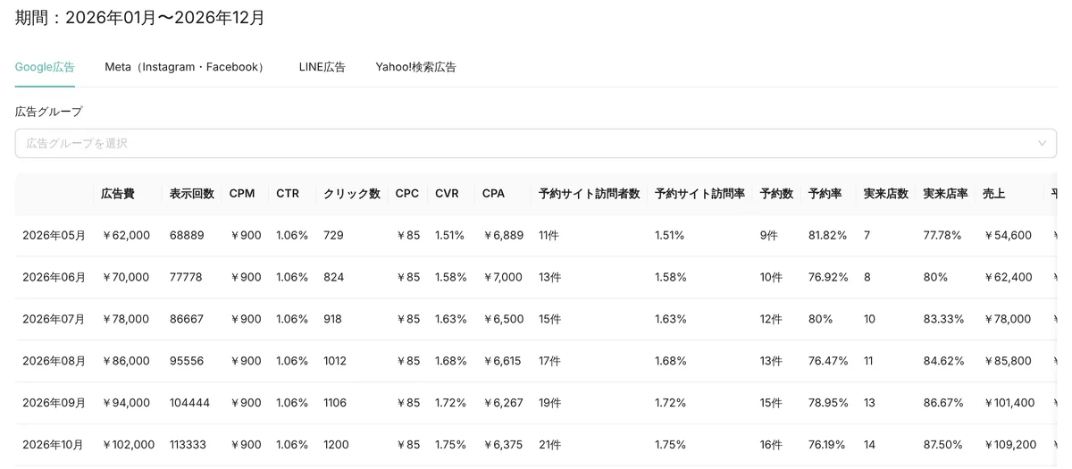Click the ￥62,400 sales cell
The height and width of the screenshot is (469, 1072).
click(x=1007, y=278)
